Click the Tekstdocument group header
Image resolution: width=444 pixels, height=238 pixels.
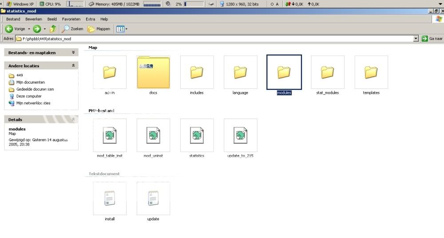pyautogui.click(x=104, y=174)
